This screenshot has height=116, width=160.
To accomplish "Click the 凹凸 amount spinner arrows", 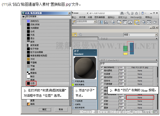I will click(125, 97).
